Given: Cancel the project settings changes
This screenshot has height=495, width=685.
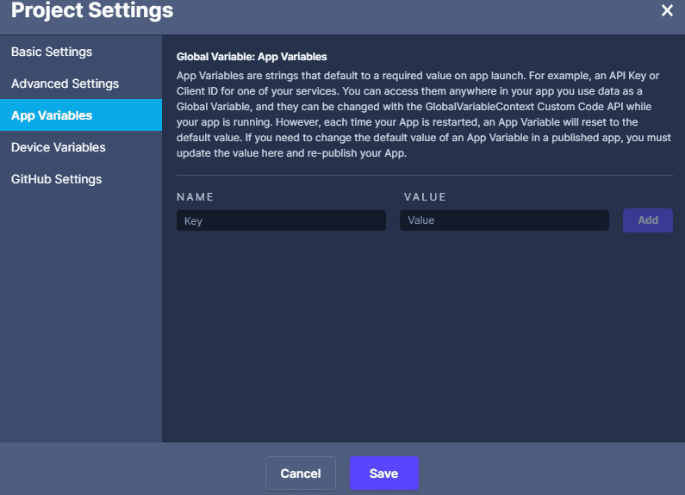Looking at the screenshot, I should pos(301,473).
